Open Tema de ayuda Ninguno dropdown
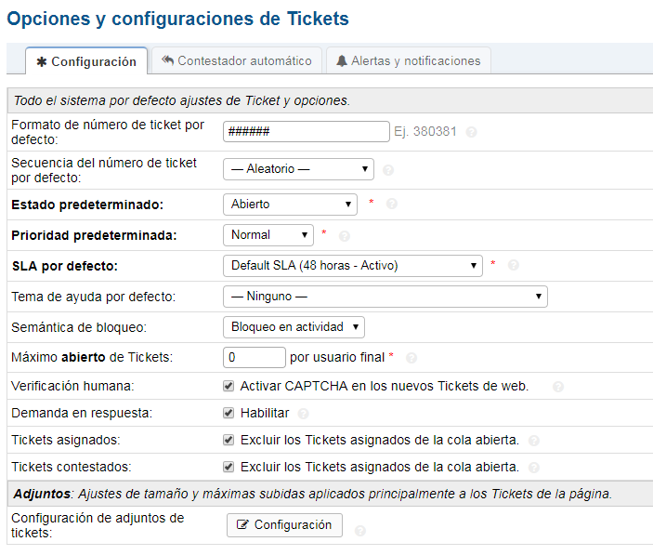653x555 pixels. [x=385, y=297]
